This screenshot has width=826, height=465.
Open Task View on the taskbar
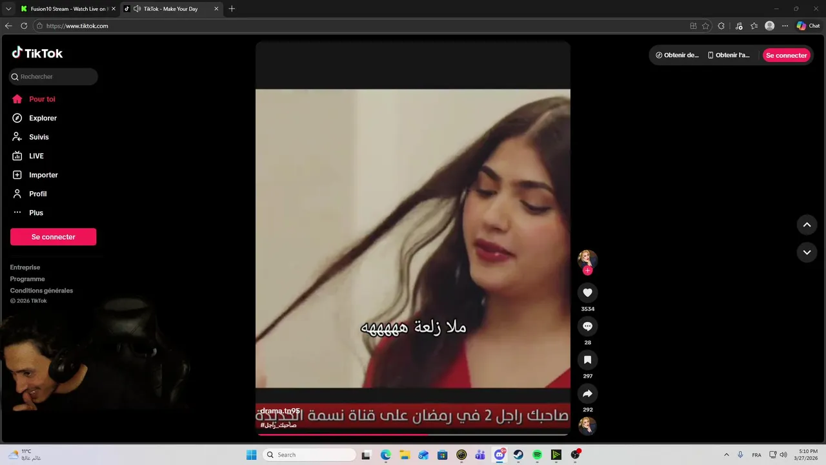[x=366, y=455]
